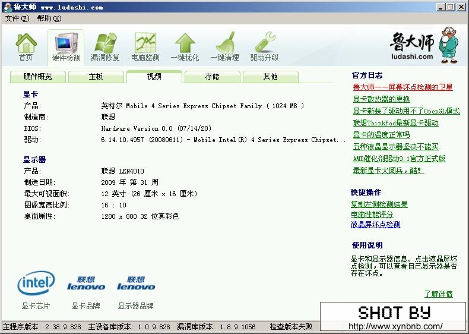Viewport: 469px width, 334px height.
Task: Click the BIOS value Hardware Version 0.0
Action: point(156,128)
